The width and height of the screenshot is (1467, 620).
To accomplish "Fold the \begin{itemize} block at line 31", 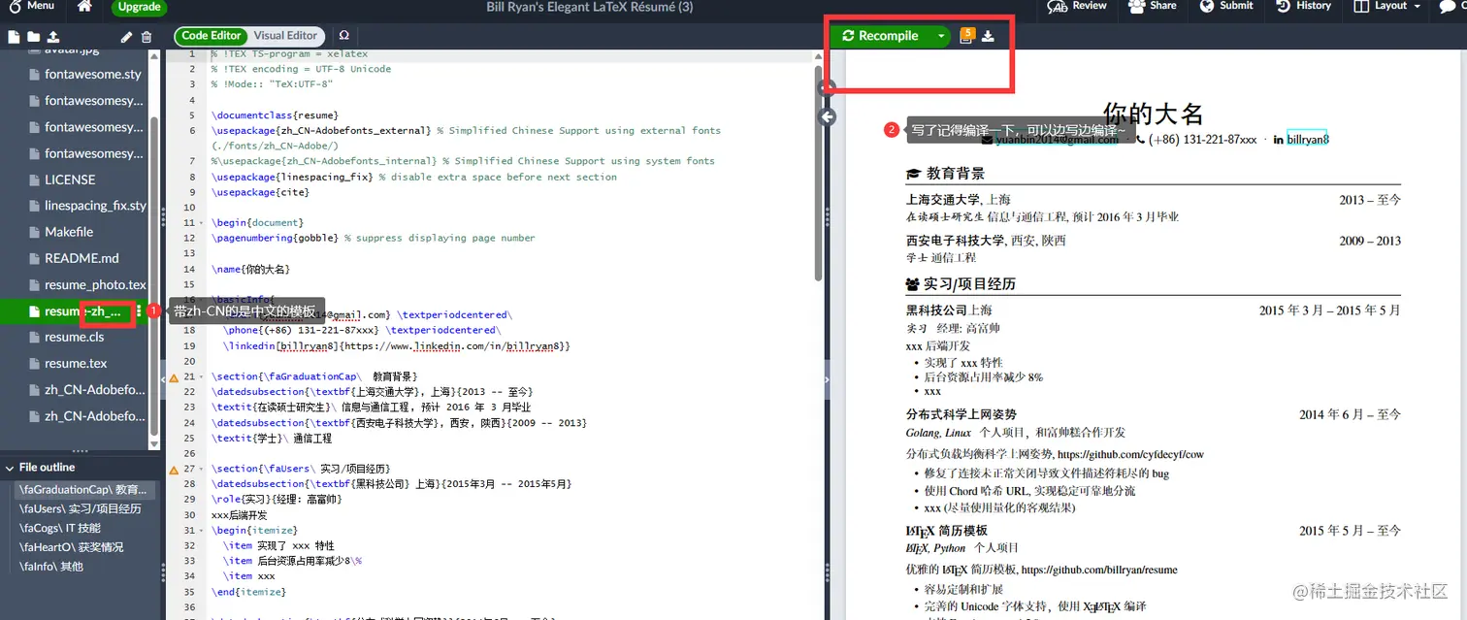I will tap(202, 531).
